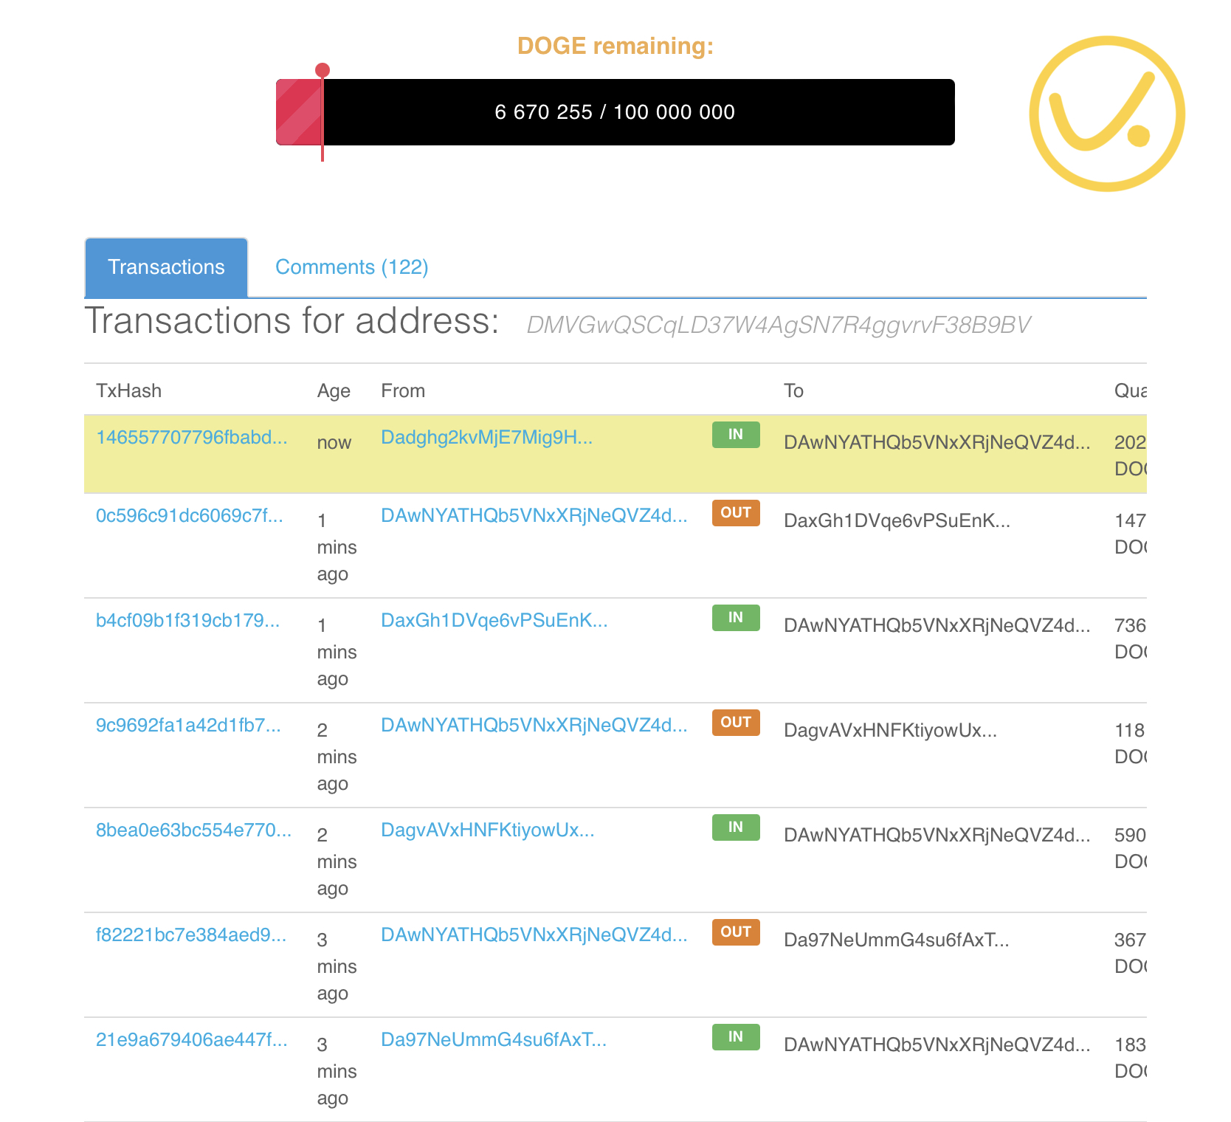Open sender address DaxGh1DVqe6vPSuEnK...

494,620
